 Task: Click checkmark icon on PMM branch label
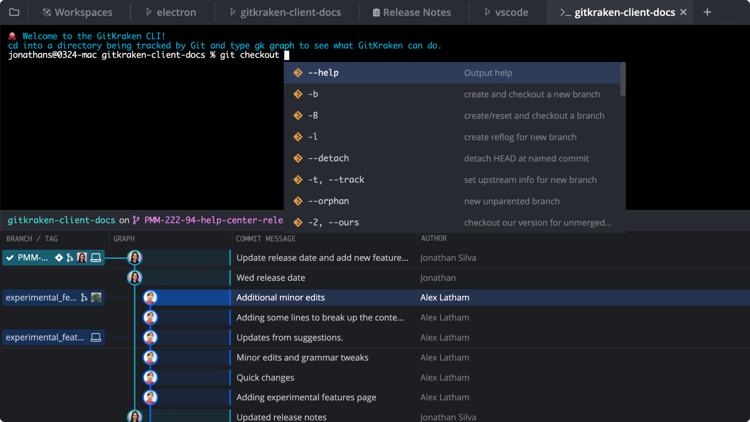coord(10,257)
